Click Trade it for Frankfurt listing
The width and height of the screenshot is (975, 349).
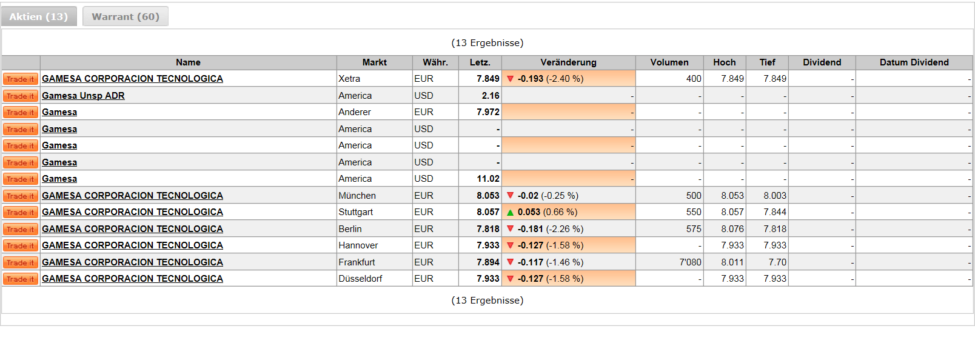pos(21,262)
